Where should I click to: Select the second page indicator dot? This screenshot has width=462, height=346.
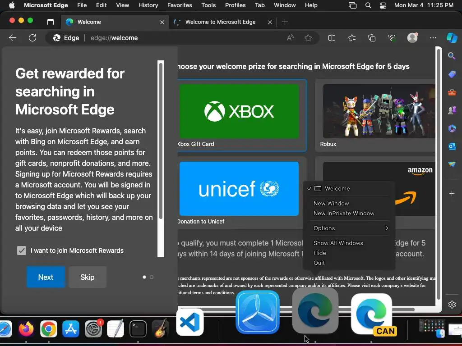click(152, 277)
